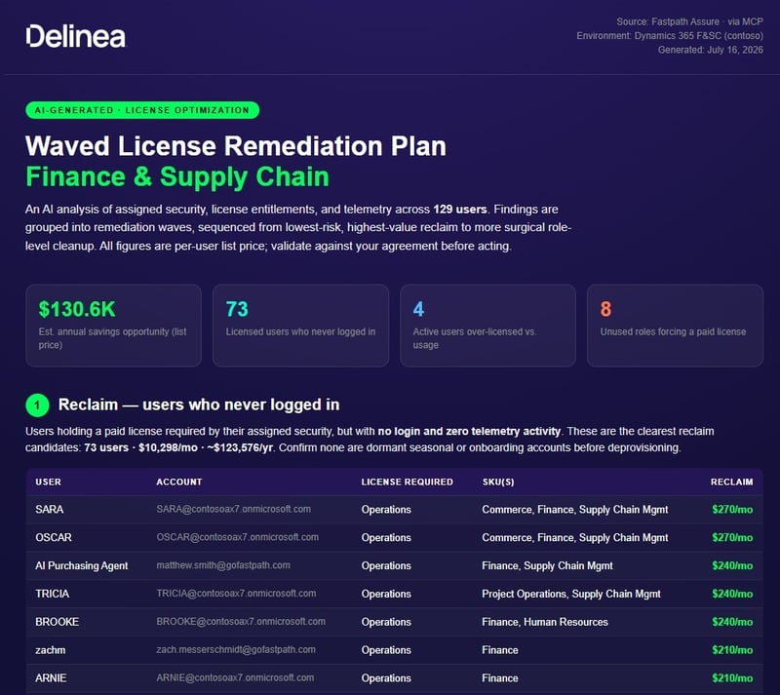
Task: Click the Delinea logo
Action: pyautogui.click(x=76, y=36)
